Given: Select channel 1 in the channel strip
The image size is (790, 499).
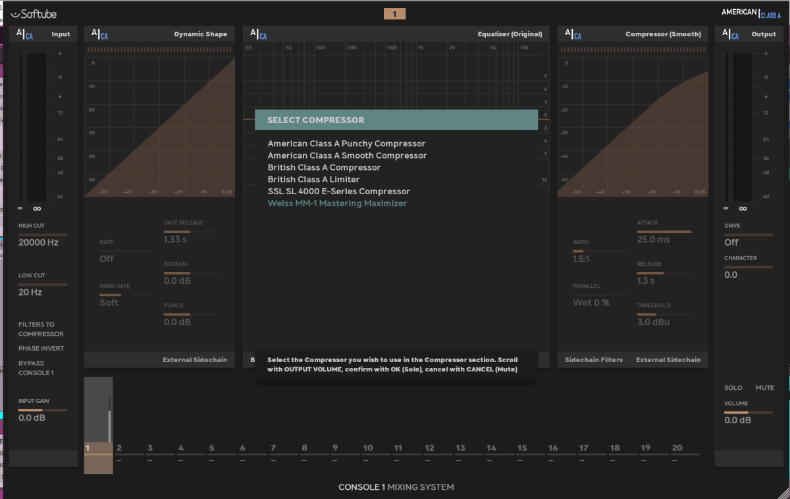Looking at the screenshot, I should (99, 425).
